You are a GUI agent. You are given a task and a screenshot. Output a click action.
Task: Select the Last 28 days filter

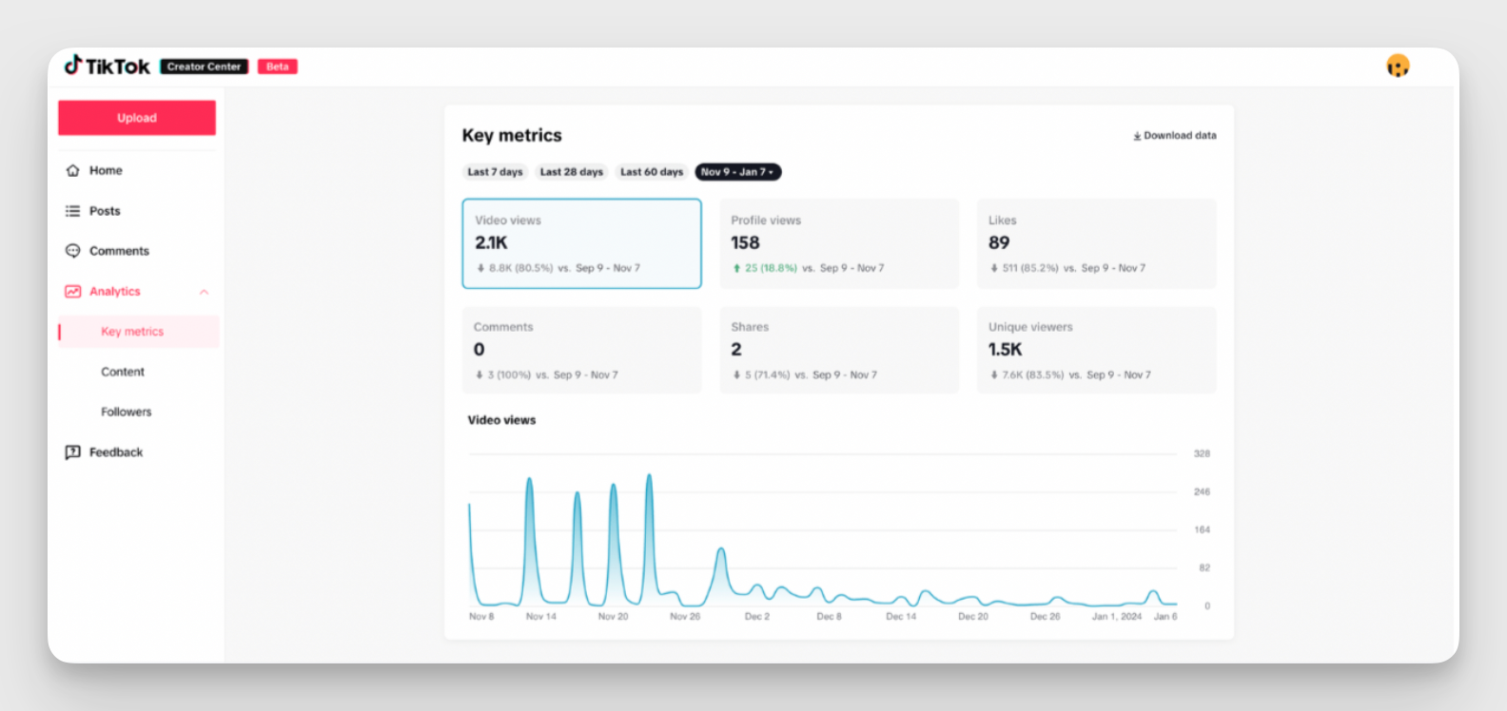[571, 172]
